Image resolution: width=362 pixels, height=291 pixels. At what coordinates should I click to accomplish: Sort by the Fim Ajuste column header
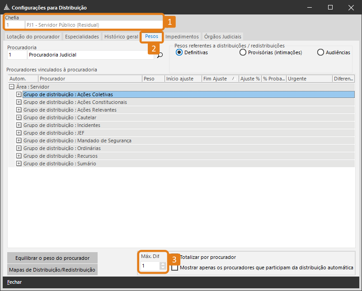pos(215,79)
